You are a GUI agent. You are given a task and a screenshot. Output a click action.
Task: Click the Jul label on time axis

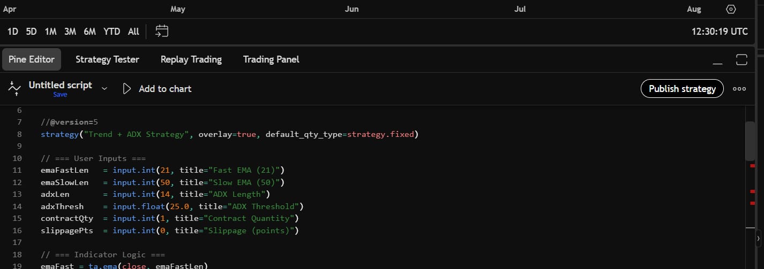point(520,9)
